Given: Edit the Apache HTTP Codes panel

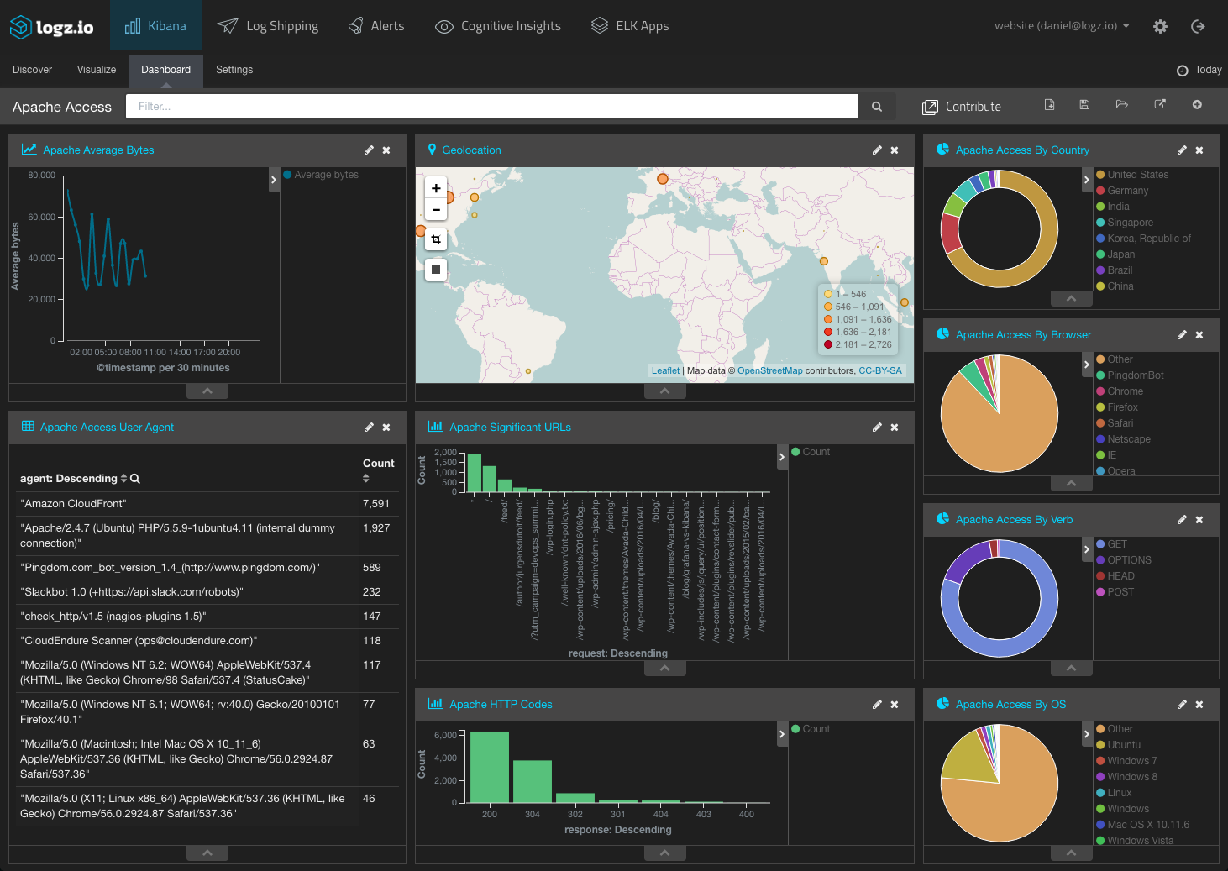Looking at the screenshot, I should [x=877, y=705].
